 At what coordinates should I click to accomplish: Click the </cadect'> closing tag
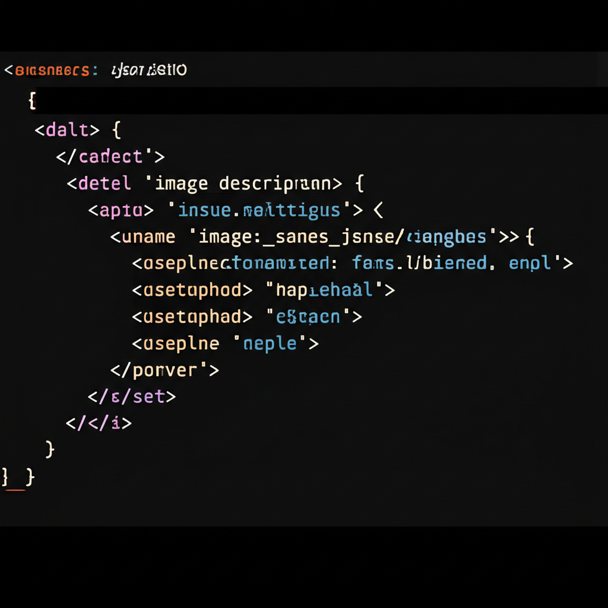pos(110,157)
